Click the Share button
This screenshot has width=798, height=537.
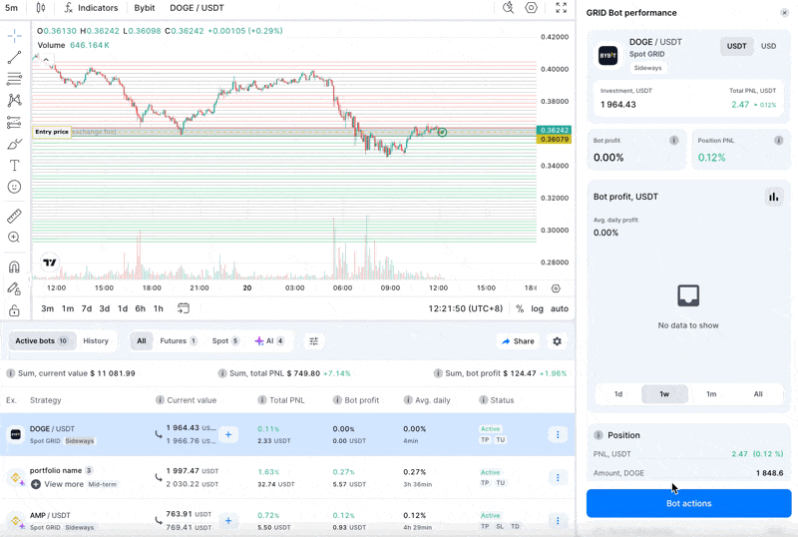518,341
